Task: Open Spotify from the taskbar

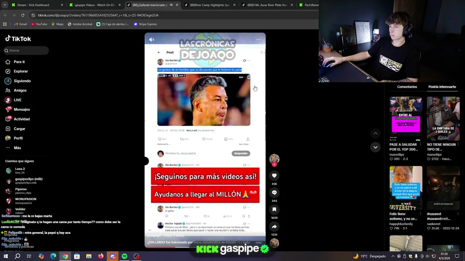Action: 124,256
